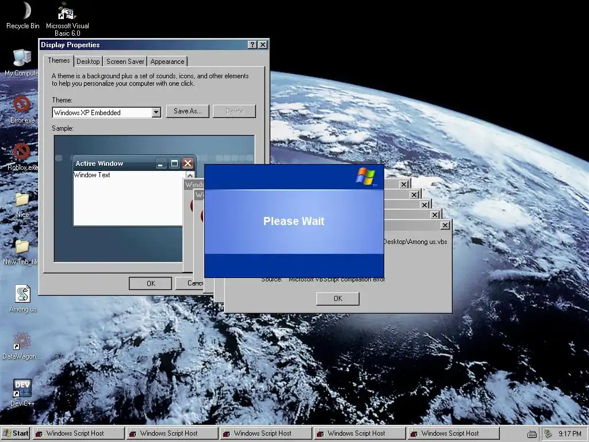Click OK in Display Properties

[x=151, y=283]
